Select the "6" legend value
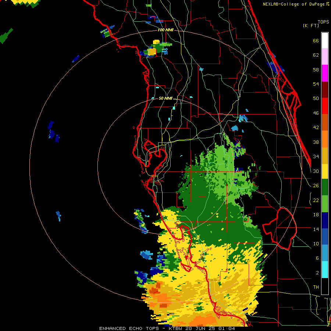The height and width of the screenshot is (331, 331). click(317, 258)
